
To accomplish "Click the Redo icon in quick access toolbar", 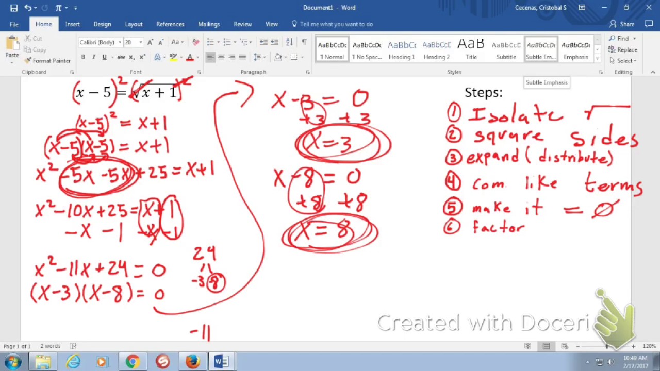I will (44, 8).
